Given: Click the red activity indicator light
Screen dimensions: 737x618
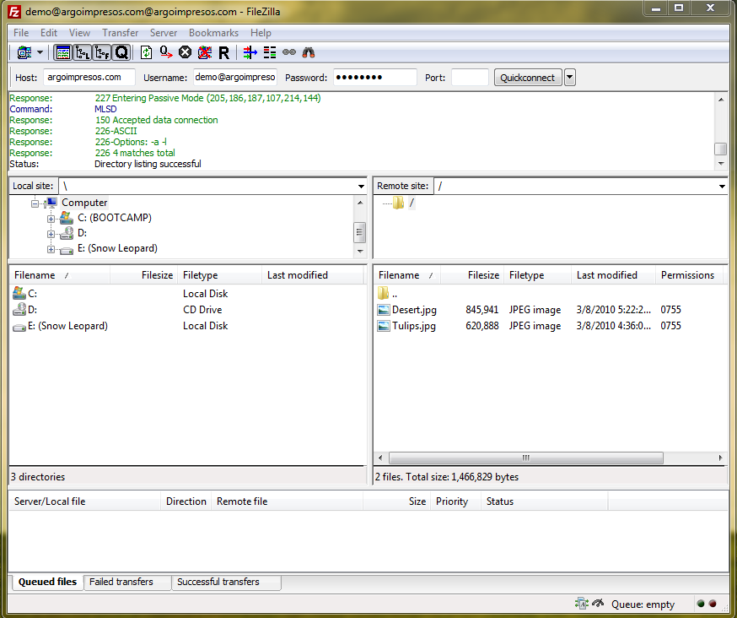Looking at the screenshot, I should [x=713, y=604].
